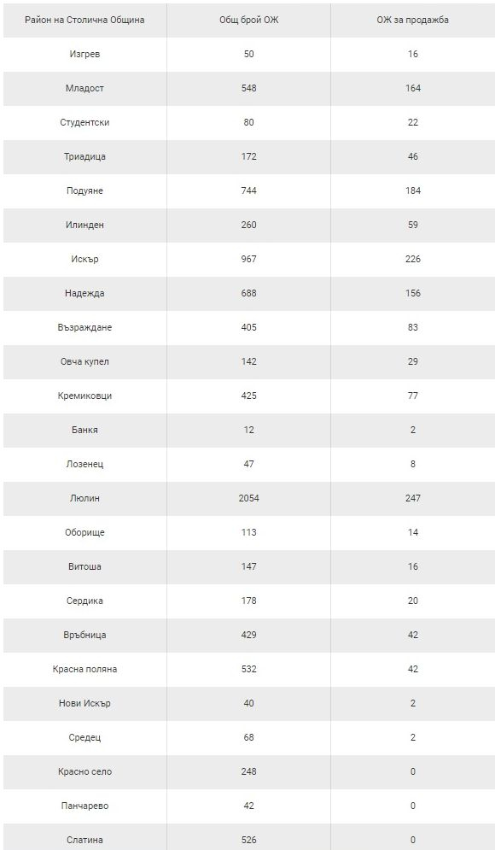Click the 'Общ брой ОЖ' column header
Screen dimensions: 495x850
[248, 20]
